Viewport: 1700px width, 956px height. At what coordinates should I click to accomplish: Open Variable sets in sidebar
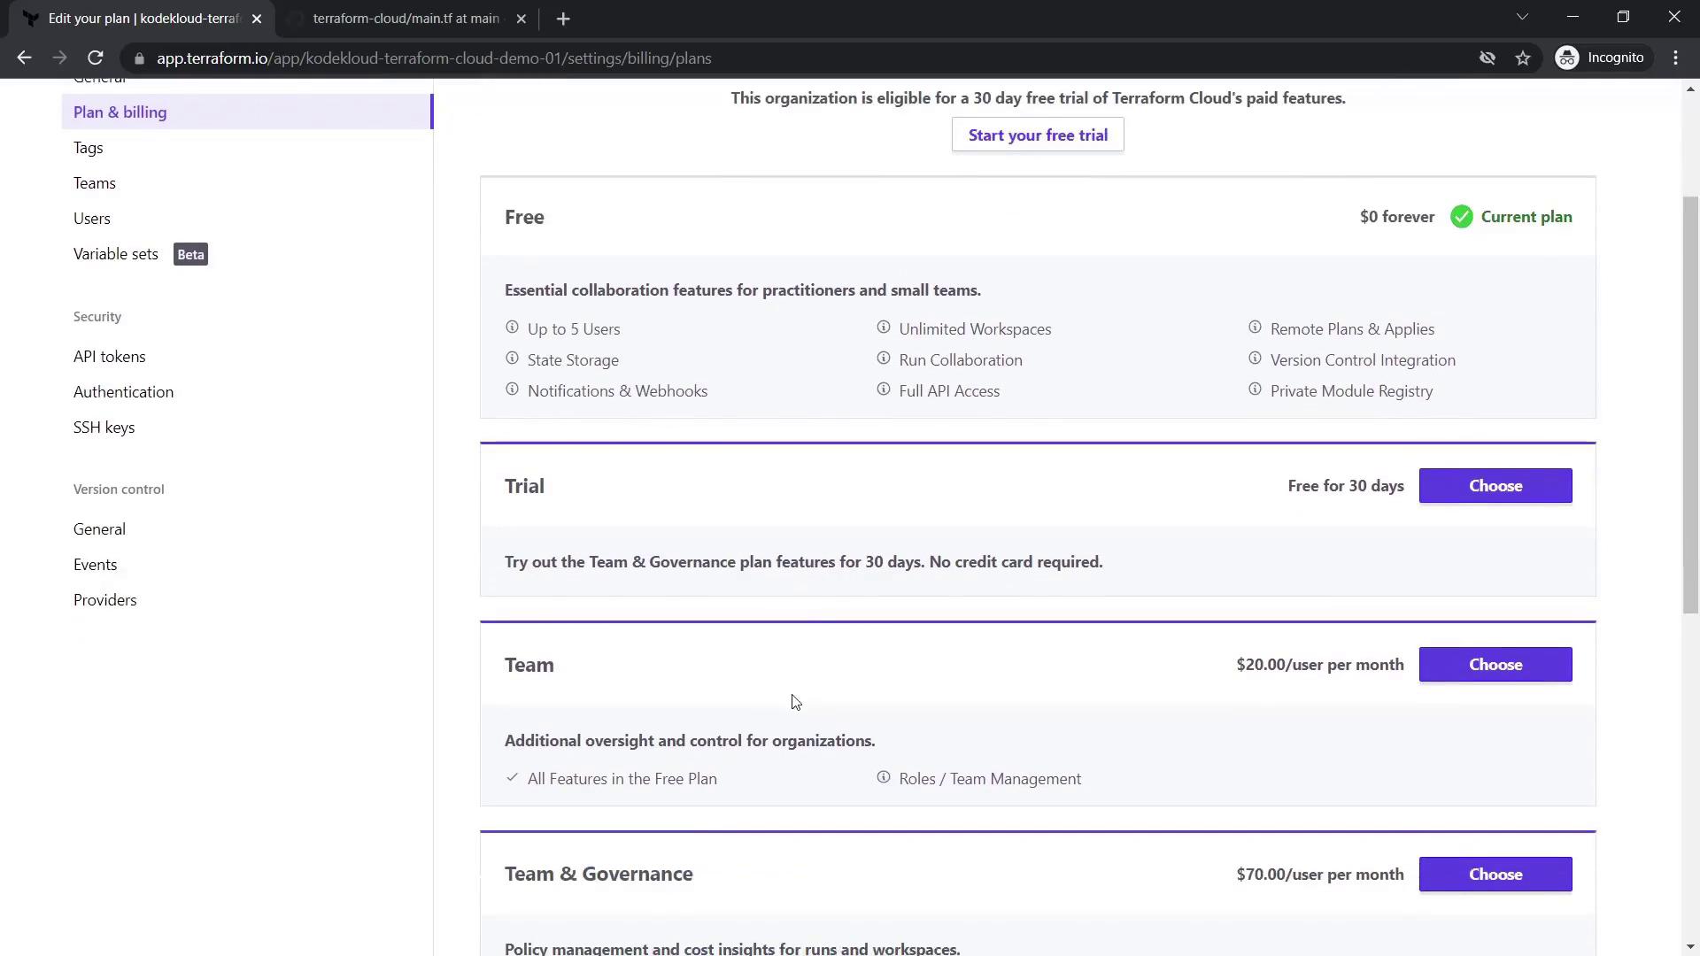[x=116, y=254]
